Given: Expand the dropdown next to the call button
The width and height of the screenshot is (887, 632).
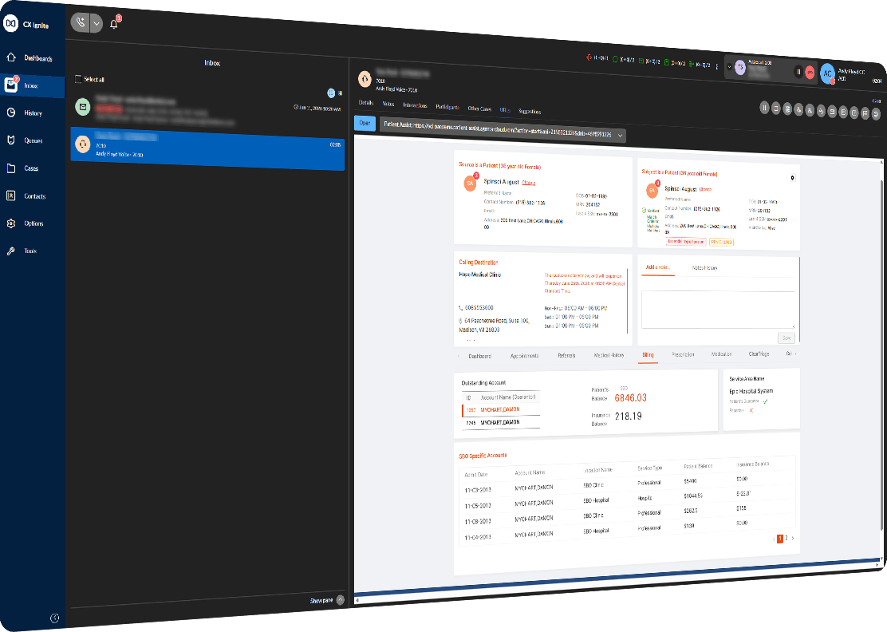Looking at the screenshot, I should click(x=97, y=23).
